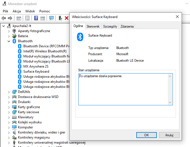
Task: Expand the Dostawca drukowania WSD category
Action: pyautogui.click(x=9, y=97)
